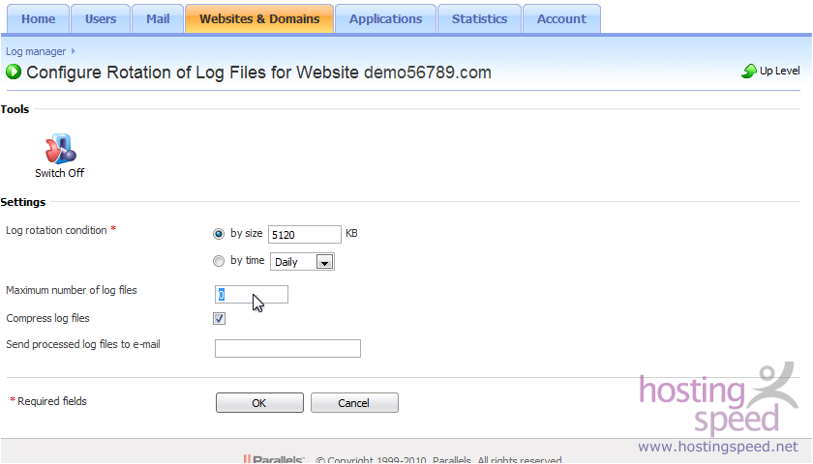
Task: Toggle the Compress log files checkbox
Action: (x=220, y=318)
